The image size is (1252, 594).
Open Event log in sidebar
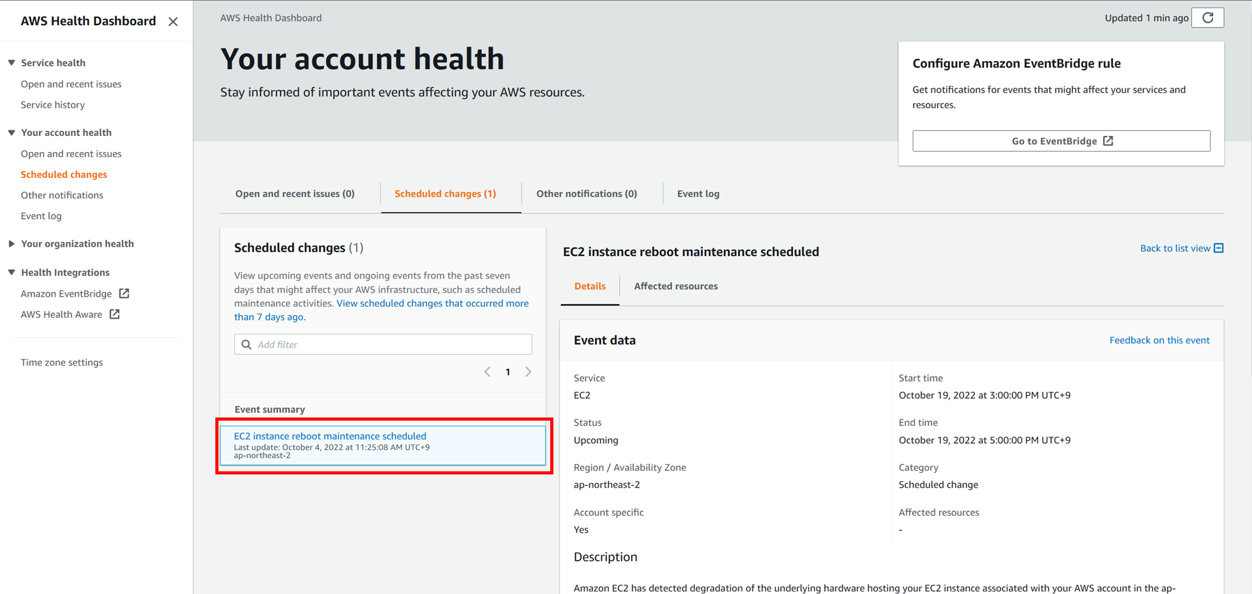pyautogui.click(x=41, y=215)
